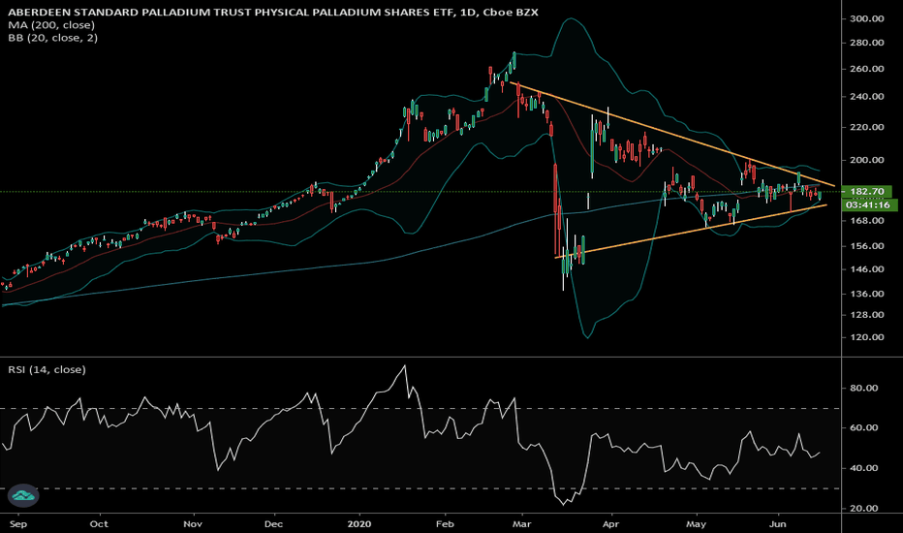The width and height of the screenshot is (903, 533).
Task: Click the 260.00 price axis label
Action: [867, 69]
